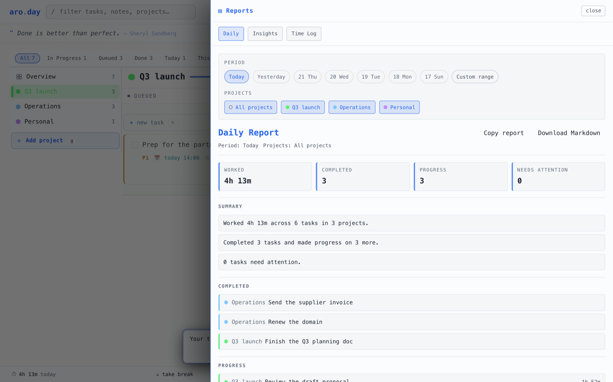The height and width of the screenshot is (382, 613).
Task: Click the coffee cup break icon
Action: click(x=158, y=374)
